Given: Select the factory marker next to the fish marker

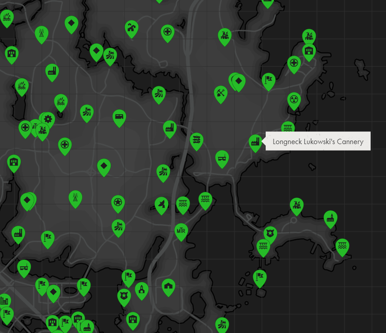Looking at the screenshot, I should point(169,129).
